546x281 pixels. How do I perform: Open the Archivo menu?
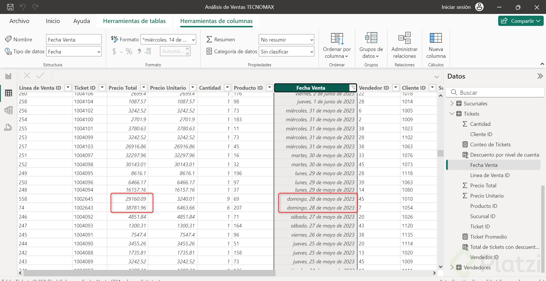pyautogui.click(x=19, y=21)
